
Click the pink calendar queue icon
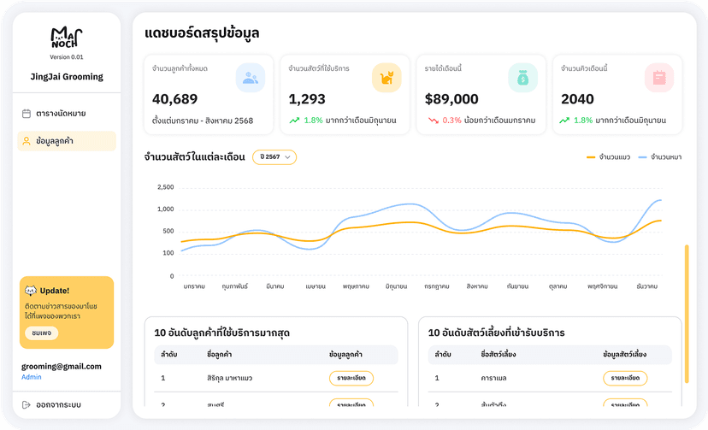659,78
